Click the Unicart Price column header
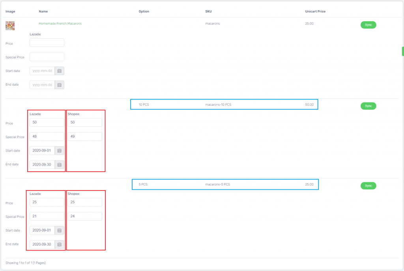This screenshot has height=271, width=404. 315,11
